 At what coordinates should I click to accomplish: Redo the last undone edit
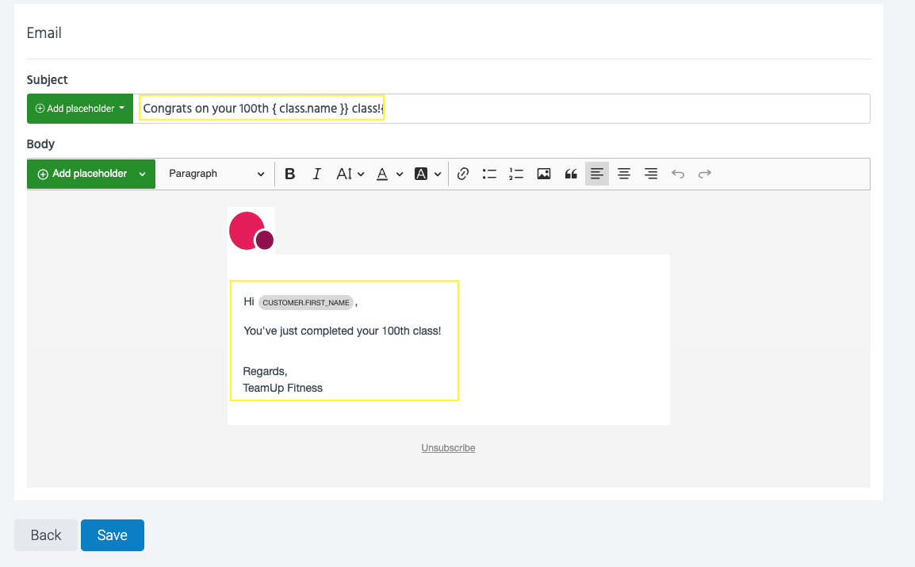pos(705,174)
